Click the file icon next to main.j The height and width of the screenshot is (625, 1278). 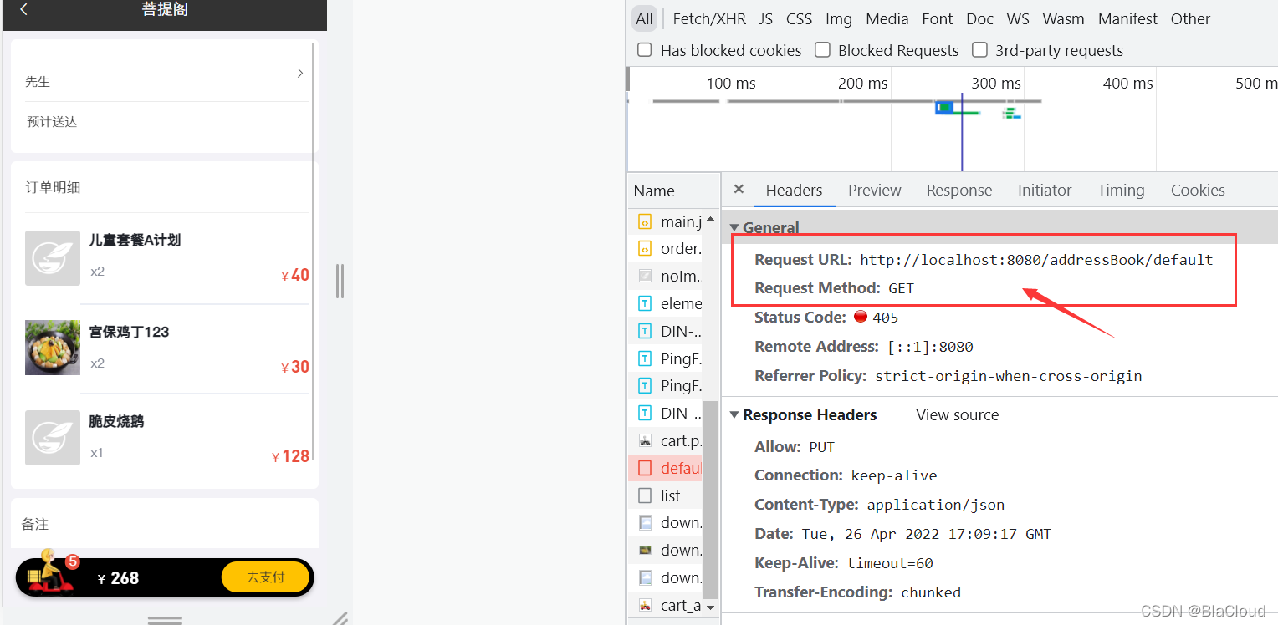pos(645,221)
